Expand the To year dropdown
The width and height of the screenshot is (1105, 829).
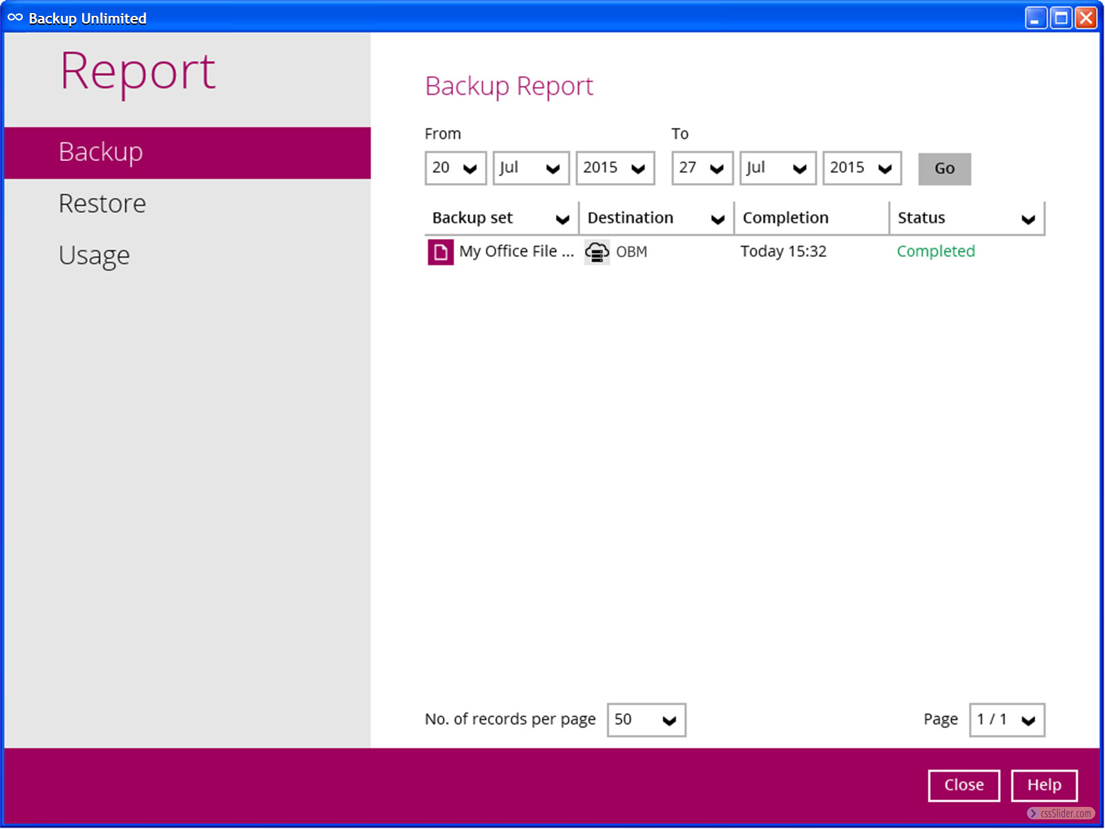coord(861,169)
